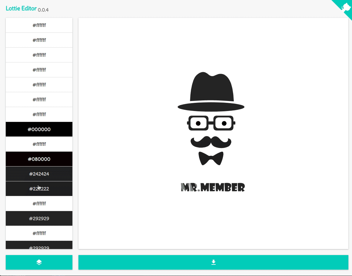Viewport: 352px width, 276px height.
Task: Click the glasses in the animation preview
Action: coord(211,123)
